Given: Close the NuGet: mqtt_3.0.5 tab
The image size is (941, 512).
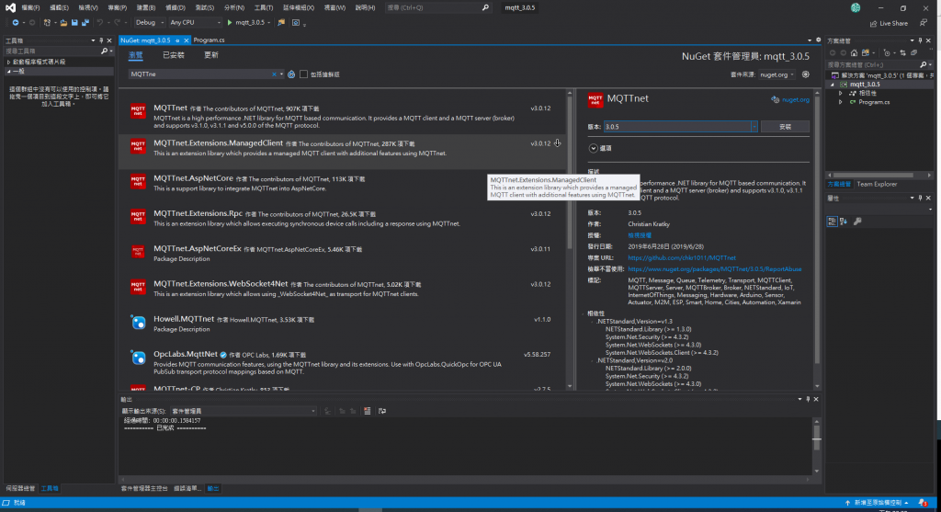Looking at the screenshot, I should 186,40.
